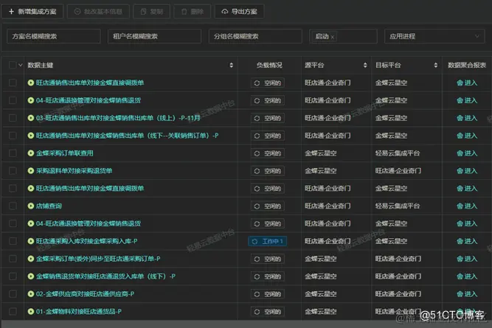Image resolution: width=492 pixels, height=328 pixels.
Task: Click 空闲的 load badge in 01-金蝶物料对接旺店通货品-P row
Action: click(268, 312)
